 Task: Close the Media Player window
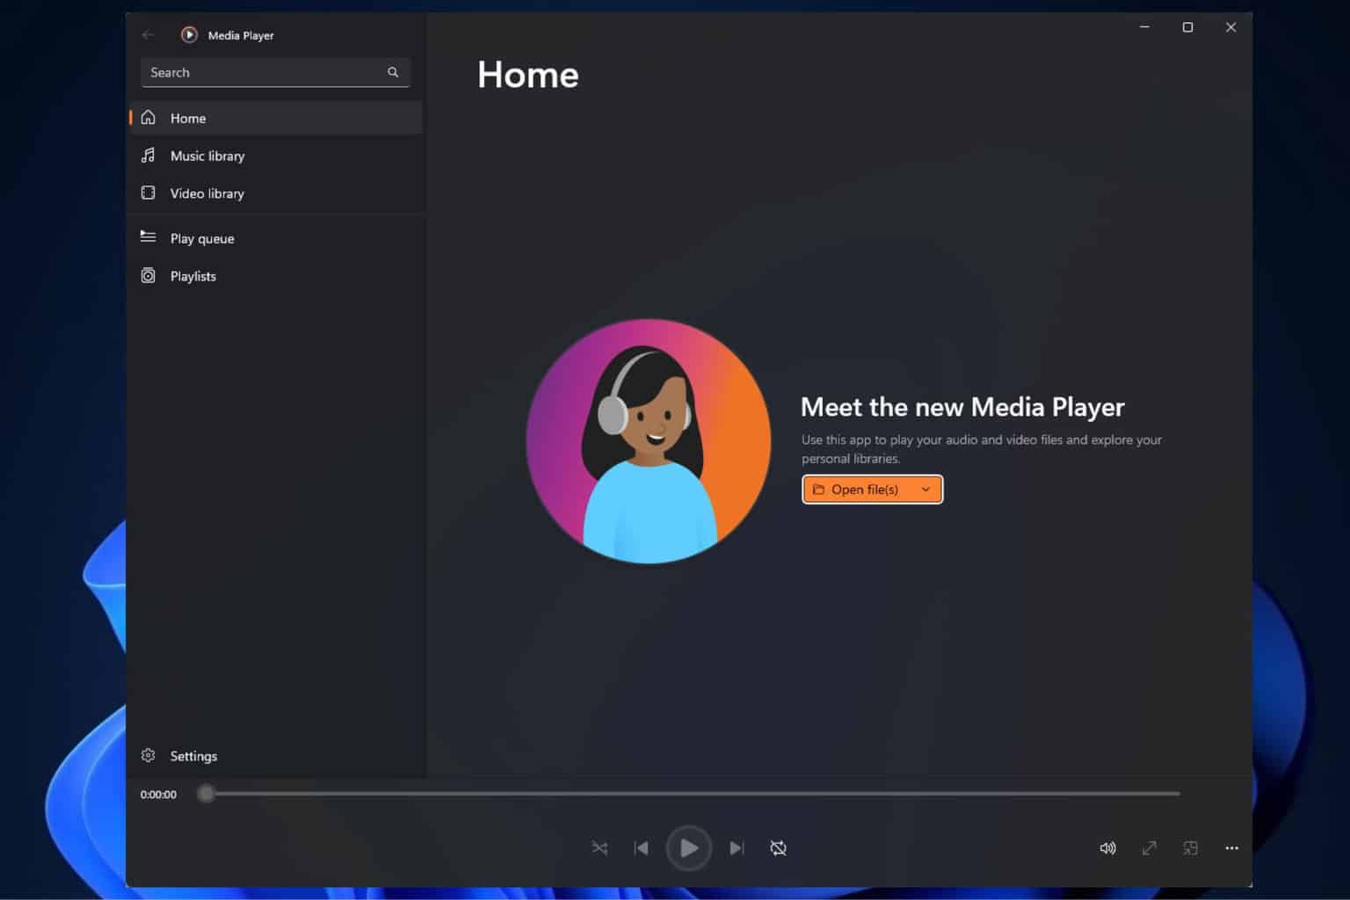1230,27
